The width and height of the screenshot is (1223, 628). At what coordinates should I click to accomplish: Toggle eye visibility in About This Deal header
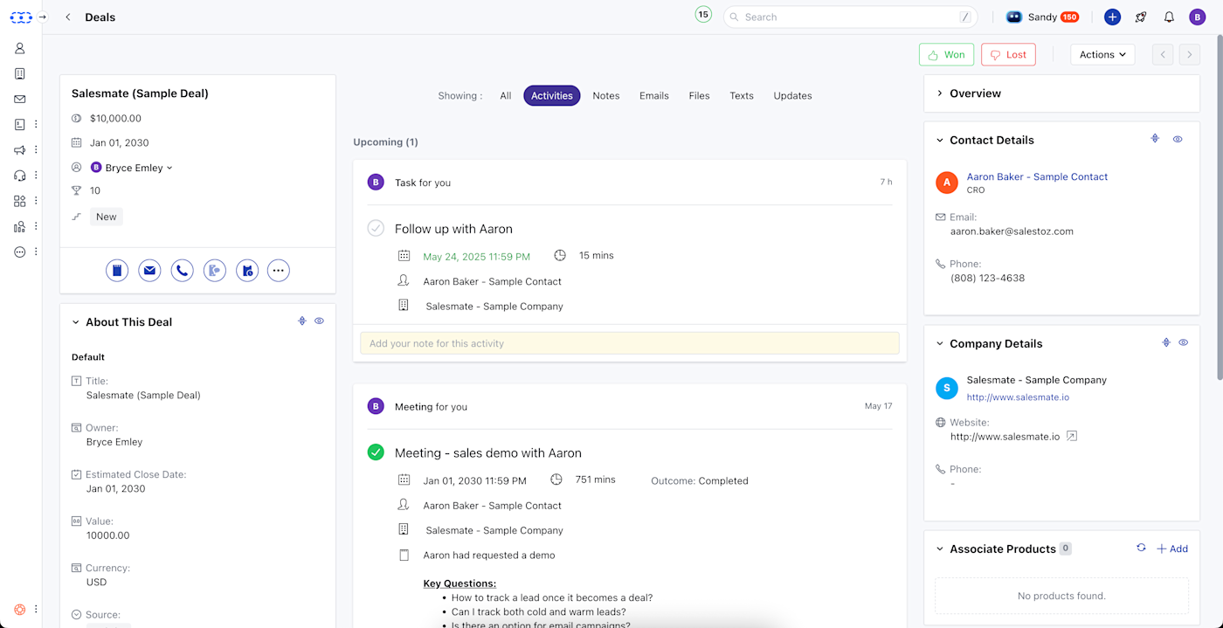coord(320,321)
